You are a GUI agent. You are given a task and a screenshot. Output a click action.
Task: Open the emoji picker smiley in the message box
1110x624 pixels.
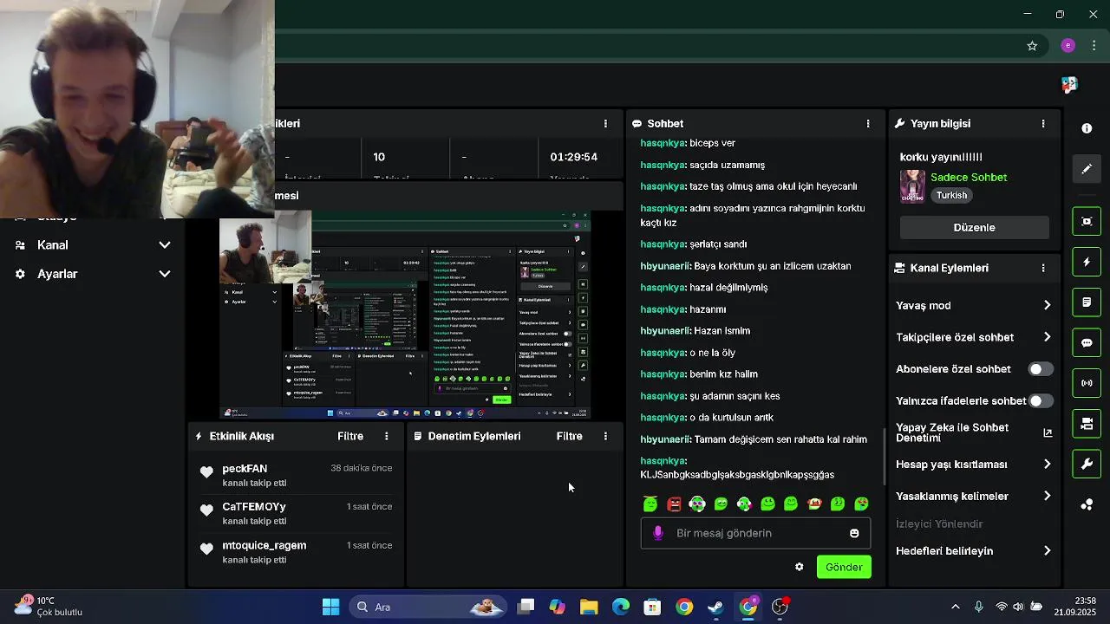click(x=854, y=533)
